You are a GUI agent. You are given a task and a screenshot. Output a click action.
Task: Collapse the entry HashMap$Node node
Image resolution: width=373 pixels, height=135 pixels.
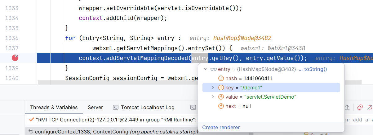[206, 69]
